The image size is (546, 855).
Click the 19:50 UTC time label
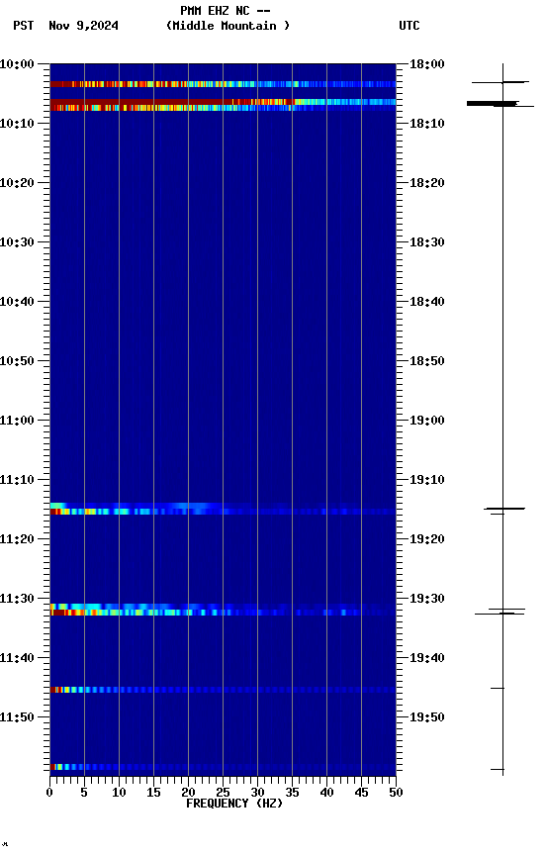(x=427, y=717)
